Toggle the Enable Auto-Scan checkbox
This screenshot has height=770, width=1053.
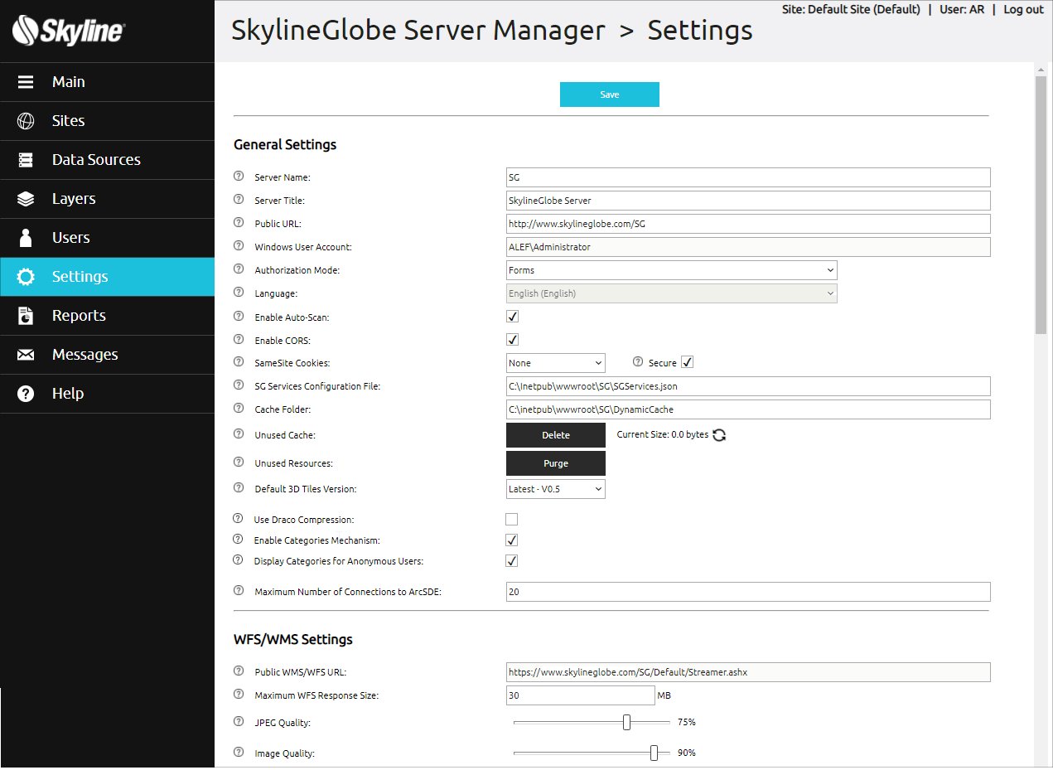click(x=512, y=317)
